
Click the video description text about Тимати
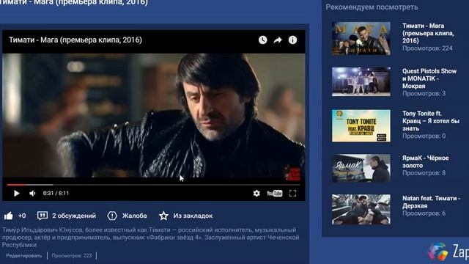pyautogui.click(x=151, y=237)
